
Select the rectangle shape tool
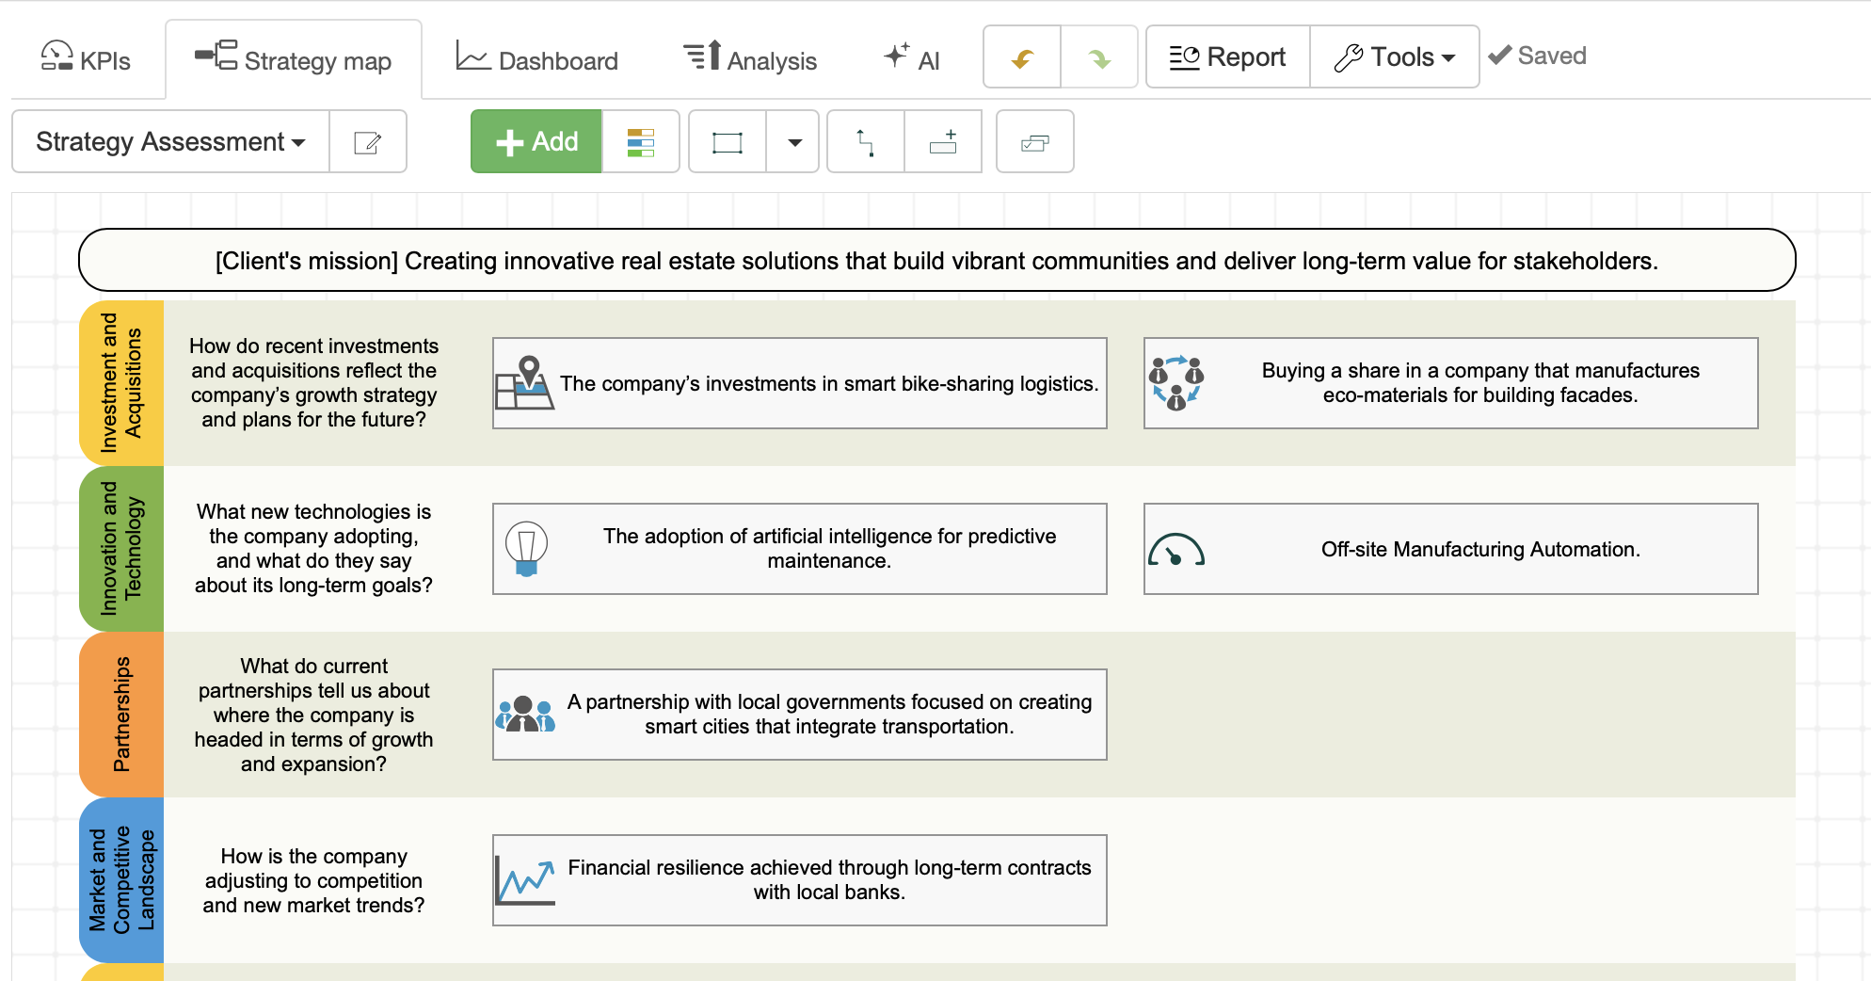pos(727,142)
